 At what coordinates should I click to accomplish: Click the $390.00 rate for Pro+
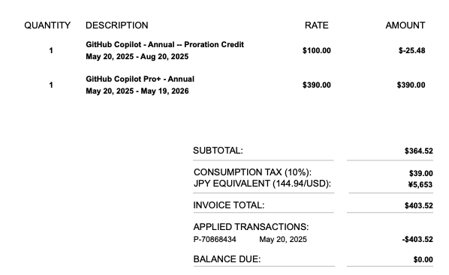[x=316, y=85]
